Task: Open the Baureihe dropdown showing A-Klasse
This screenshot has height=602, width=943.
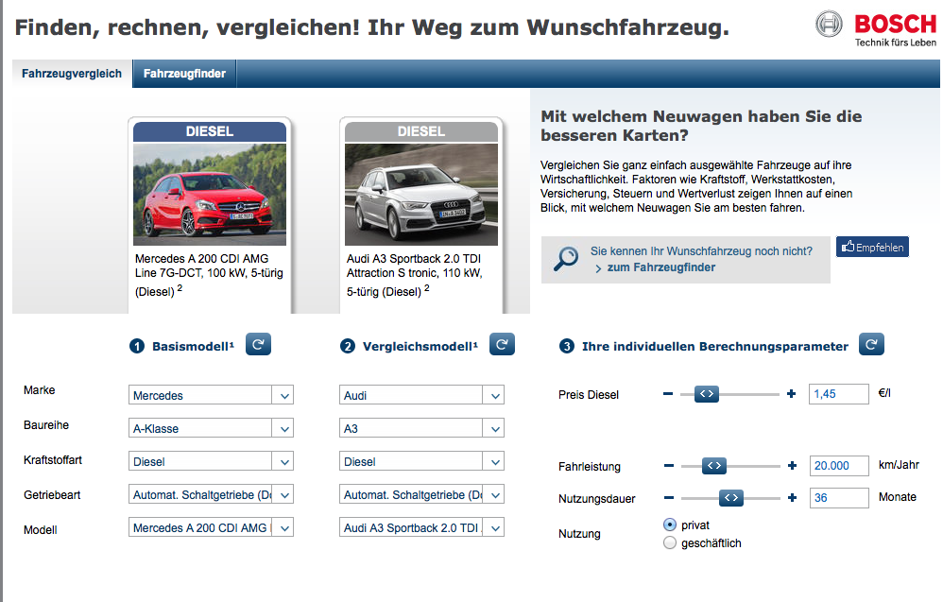Action: [211, 428]
